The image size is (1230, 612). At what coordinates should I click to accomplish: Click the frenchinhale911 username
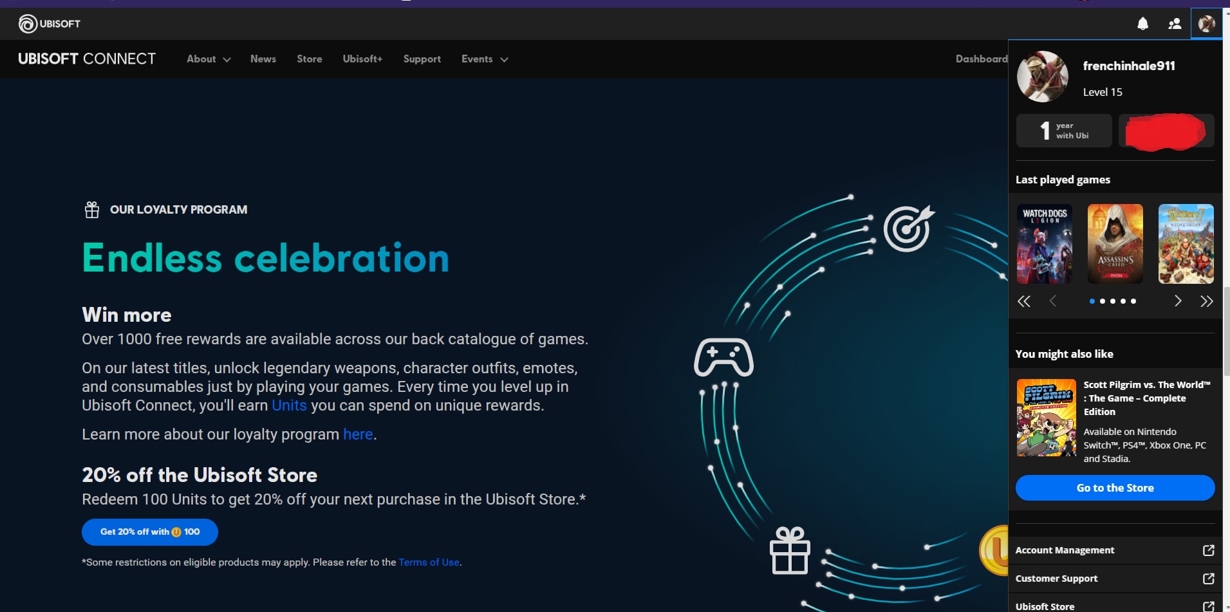1129,66
